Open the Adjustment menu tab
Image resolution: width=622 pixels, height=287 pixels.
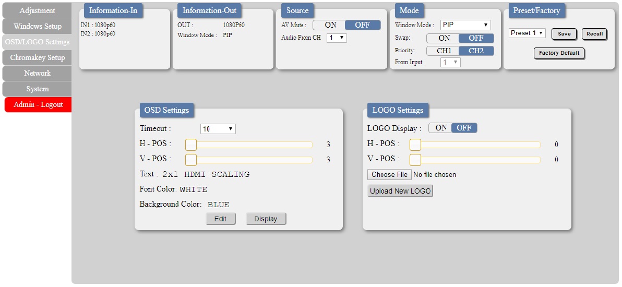click(37, 10)
